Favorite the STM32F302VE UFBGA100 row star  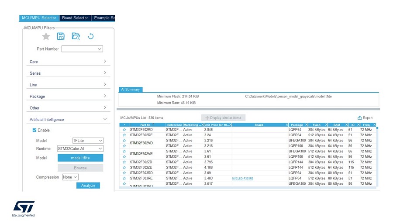(x=124, y=152)
